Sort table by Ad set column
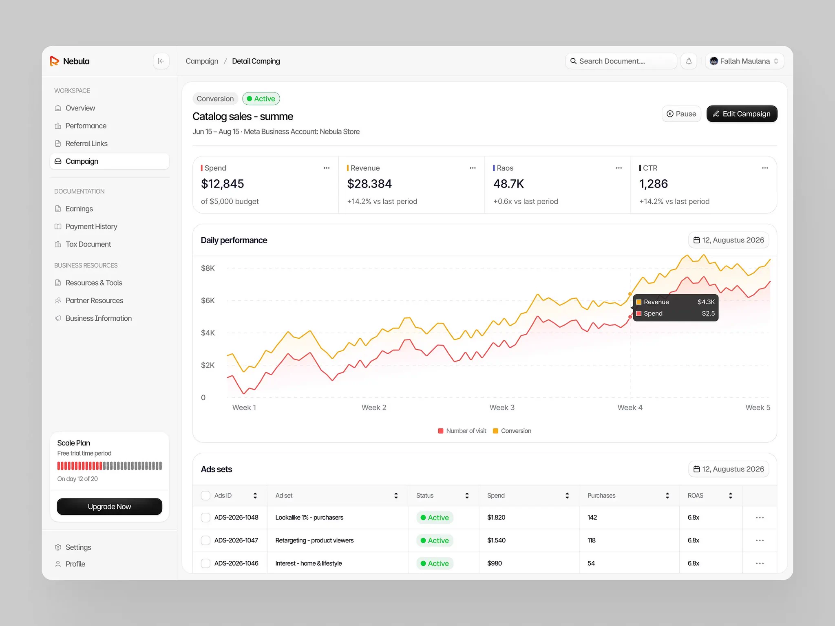 click(x=396, y=496)
